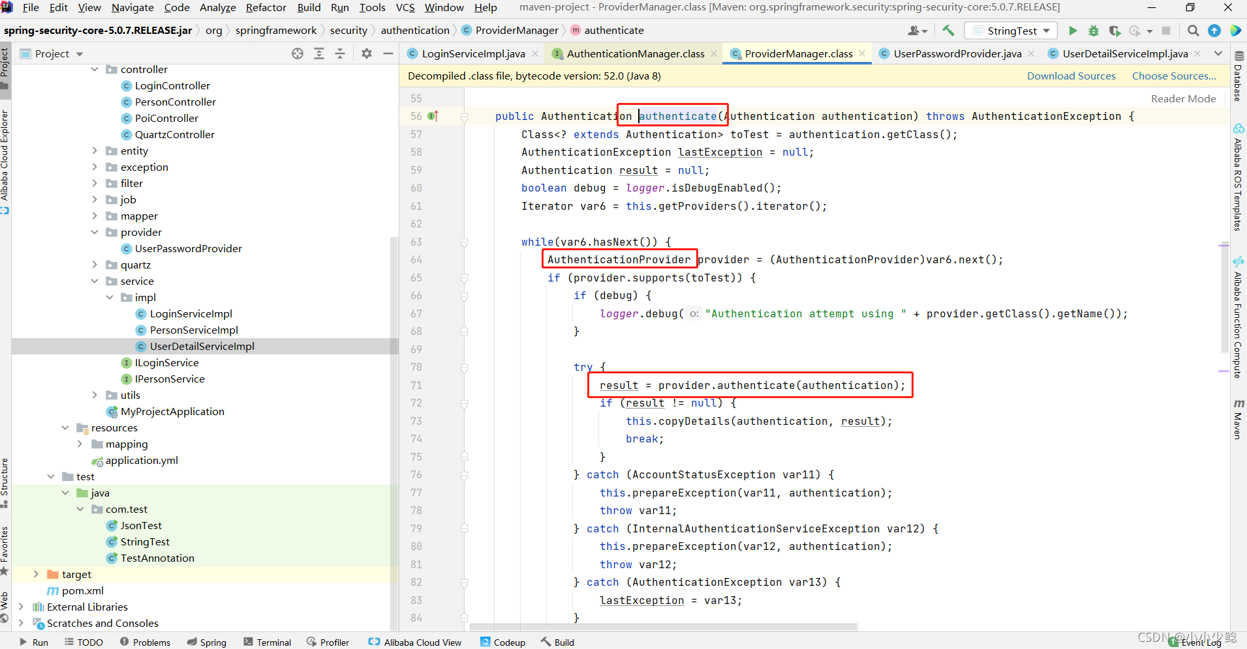The image size is (1247, 649).
Task: Open the Terminal tool window
Action: point(268,642)
